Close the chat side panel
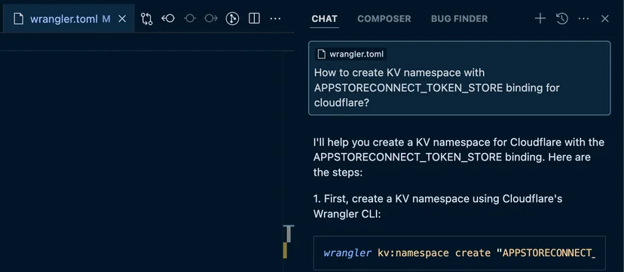The width and height of the screenshot is (624, 272). coord(605,18)
